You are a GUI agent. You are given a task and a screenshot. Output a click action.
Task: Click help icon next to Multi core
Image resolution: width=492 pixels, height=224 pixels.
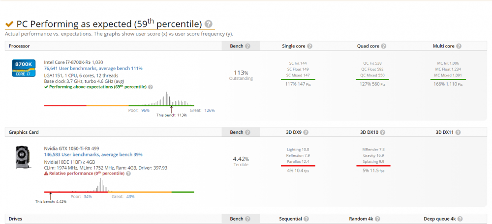tap(459, 46)
